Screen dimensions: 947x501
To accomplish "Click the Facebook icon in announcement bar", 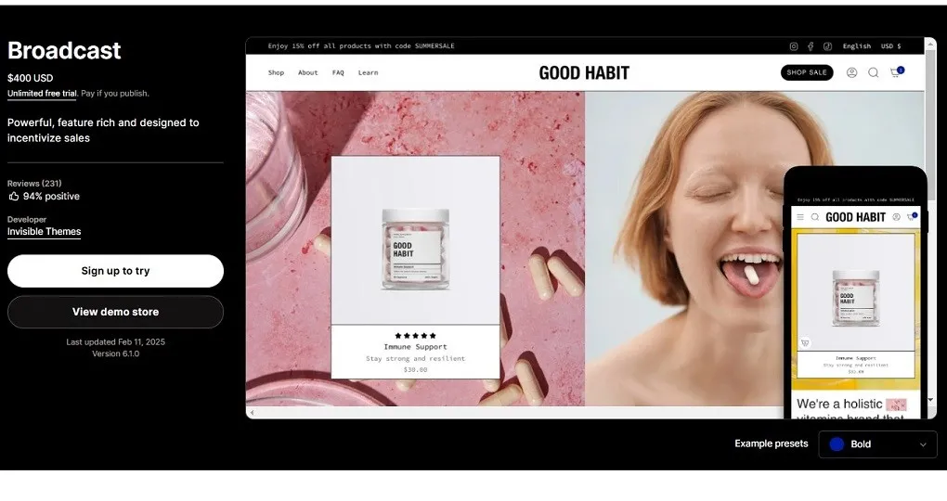I will tap(811, 46).
